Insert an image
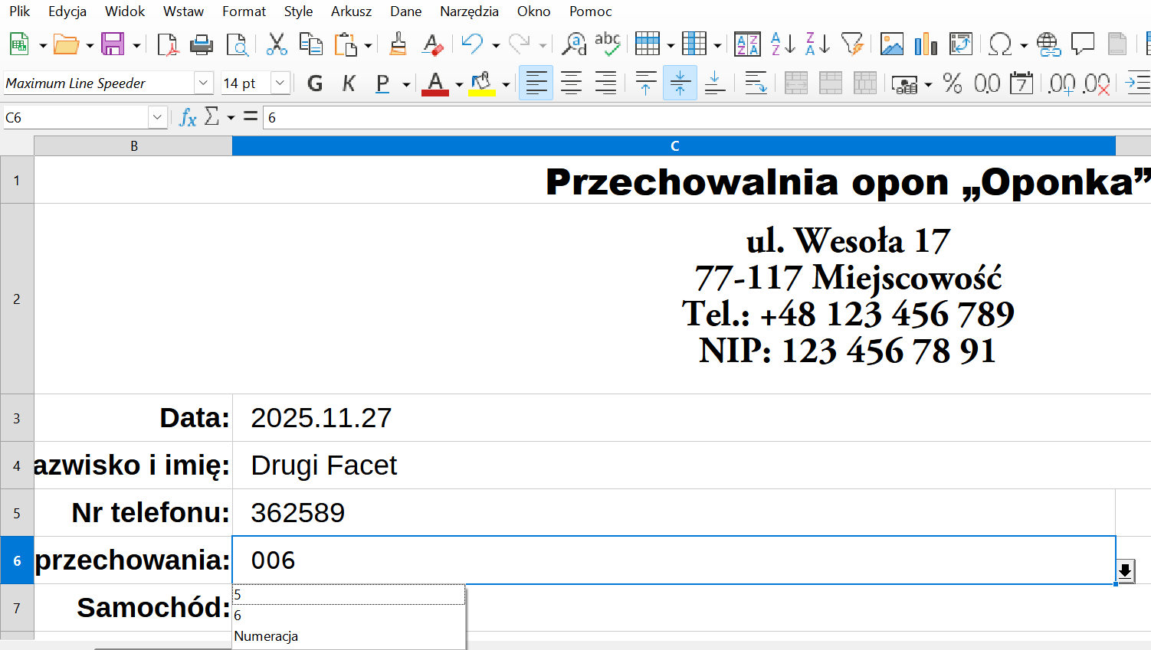1151x650 pixels. click(x=892, y=44)
